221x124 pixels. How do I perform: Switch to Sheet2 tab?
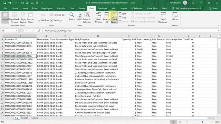35,118
